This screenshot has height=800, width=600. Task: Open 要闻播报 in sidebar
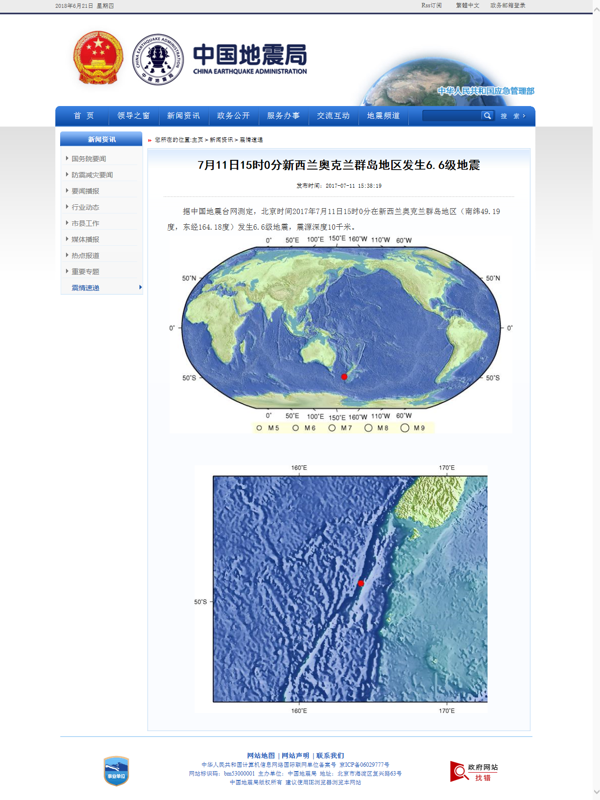[x=85, y=191]
